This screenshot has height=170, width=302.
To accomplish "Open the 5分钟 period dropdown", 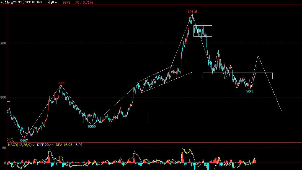I will coord(51,2).
